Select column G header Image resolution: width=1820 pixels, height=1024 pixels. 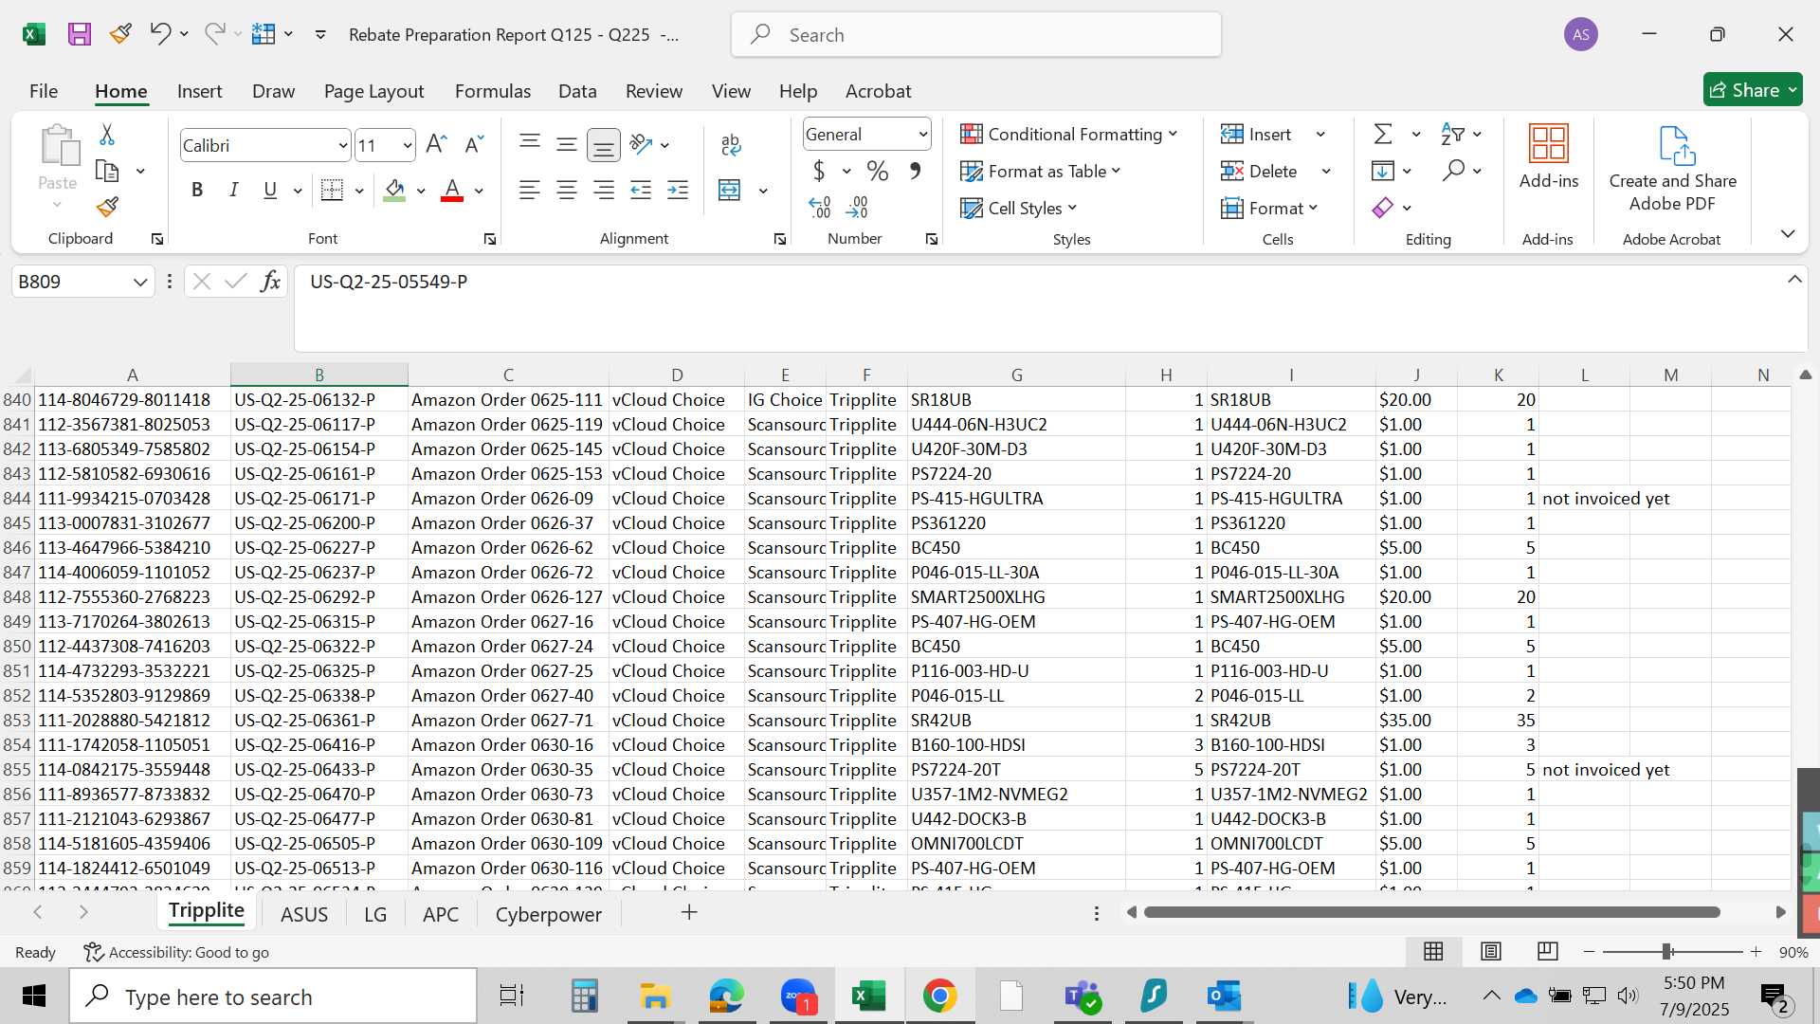click(x=1016, y=375)
